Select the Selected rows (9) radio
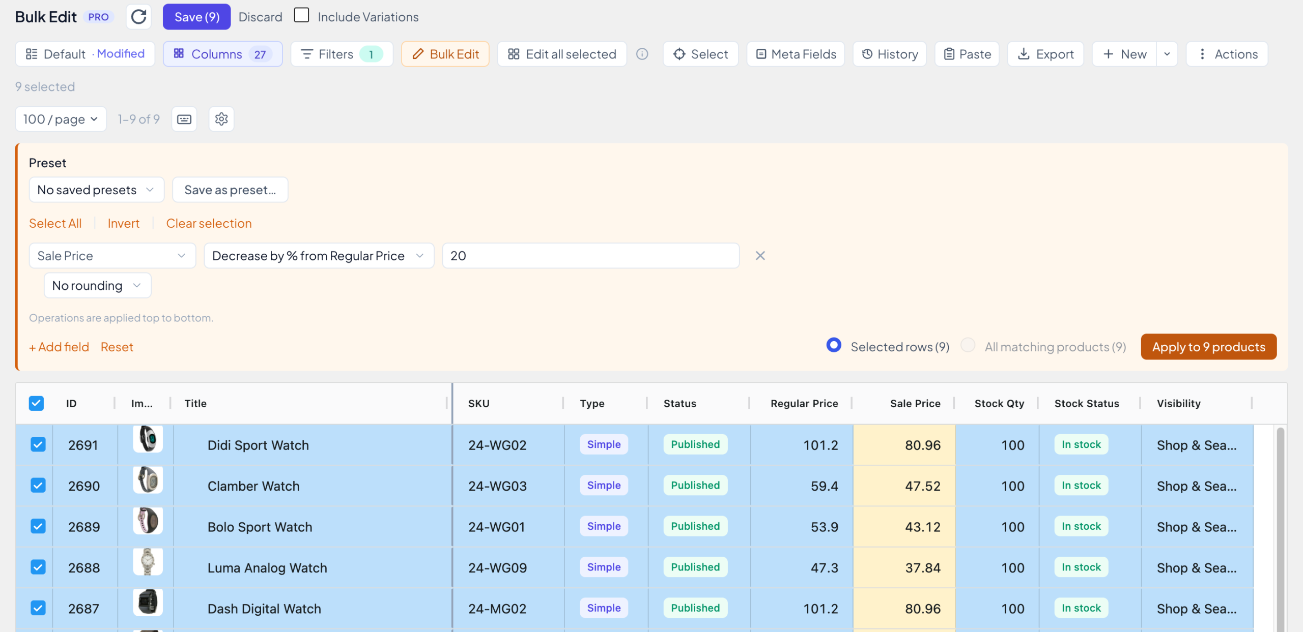Image resolution: width=1303 pixels, height=632 pixels. [x=834, y=345]
